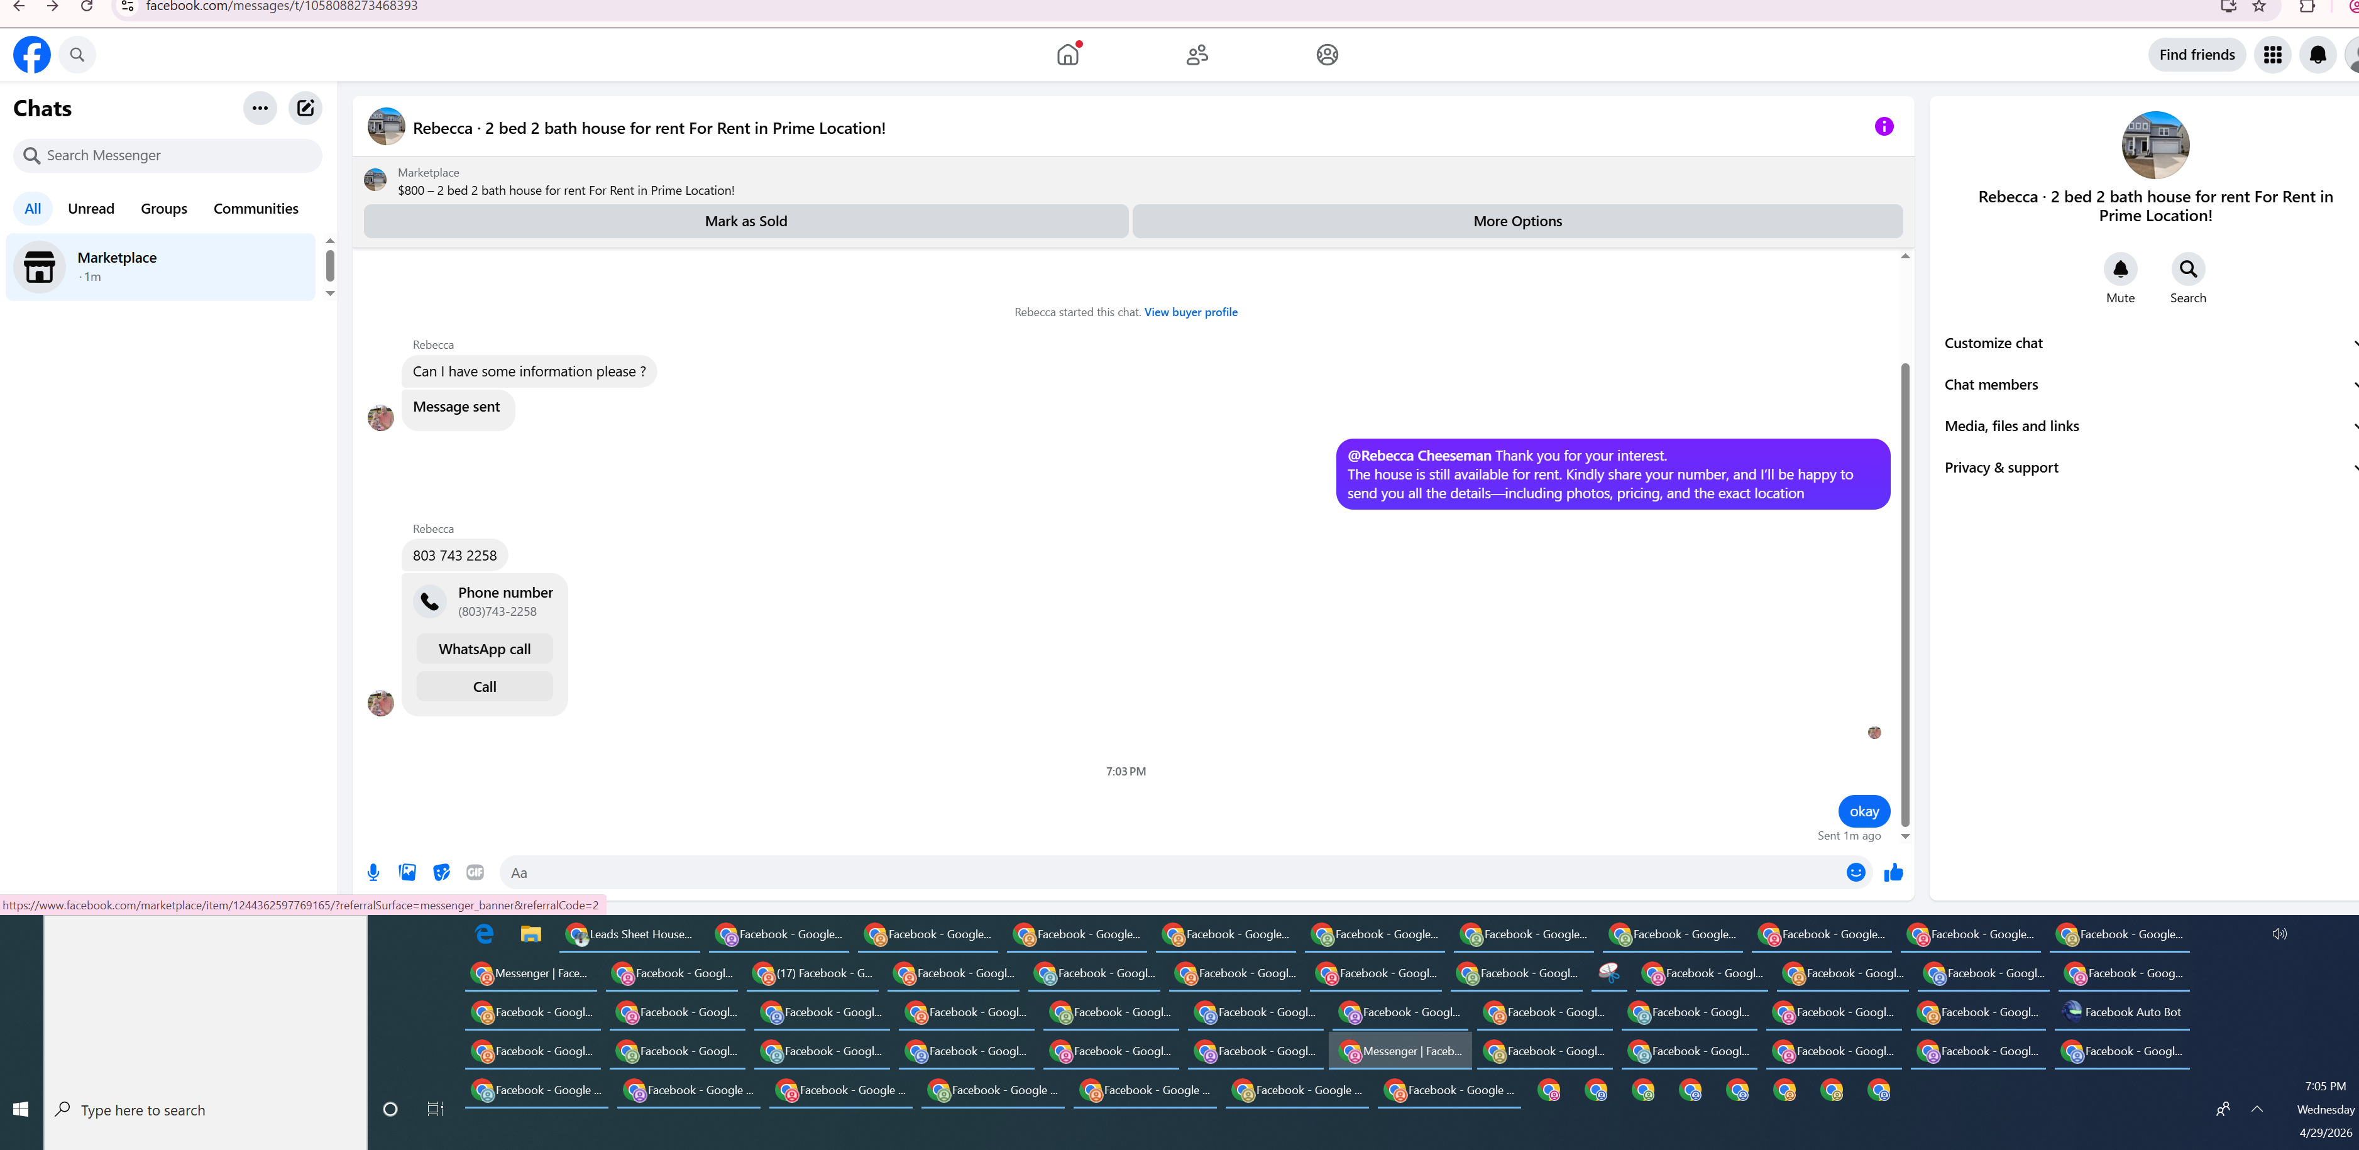
Task: Open the GIF picker icon
Action: pos(475,873)
